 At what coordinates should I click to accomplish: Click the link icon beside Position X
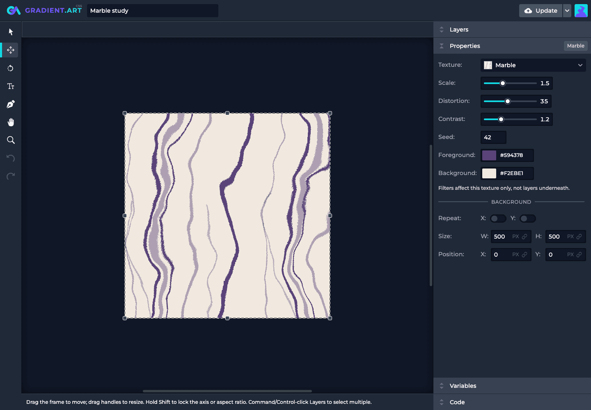tap(525, 255)
